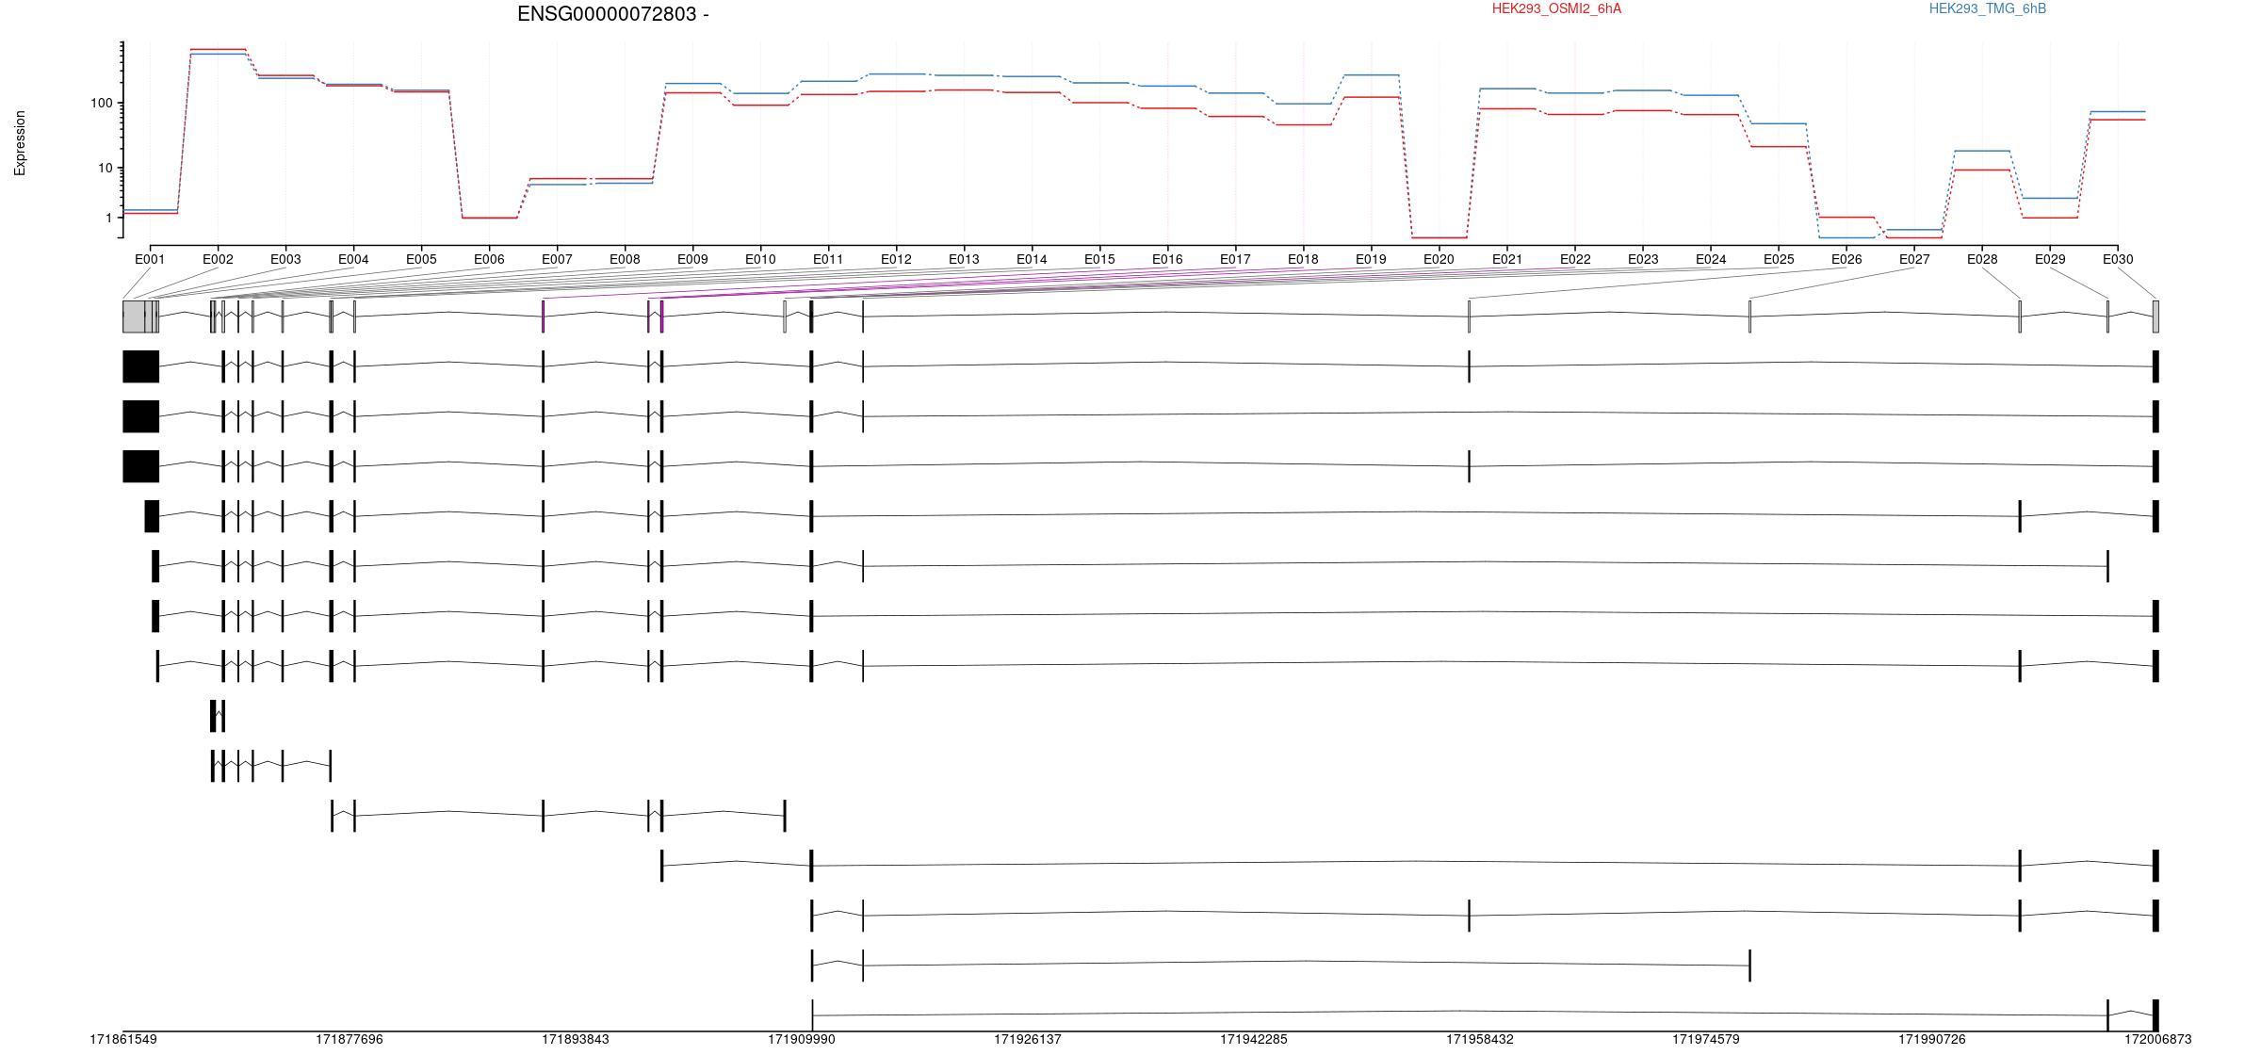2261x1055 pixels.
Task: Click genomic coordinate 171877696
Action: 350,1040
